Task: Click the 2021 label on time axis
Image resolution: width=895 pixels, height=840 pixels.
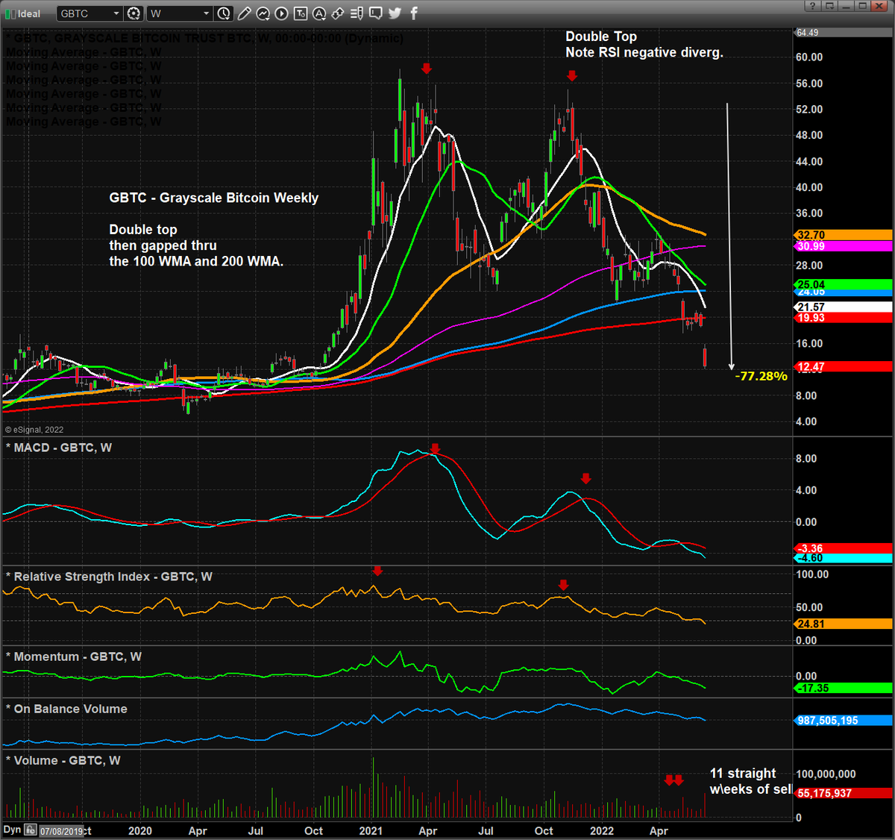Action: click(371, 830)
